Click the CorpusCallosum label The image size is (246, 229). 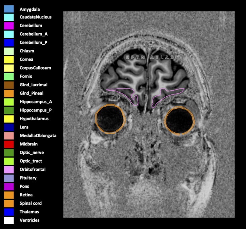click(35, 68)
